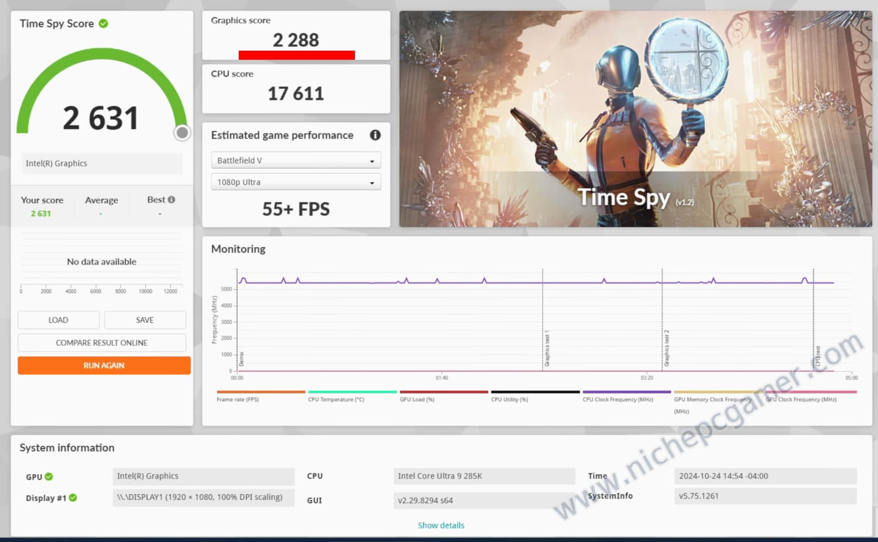Click the Demo marker in monitoring chart
This screenshot has width=878, height=542.
(241, 359)
